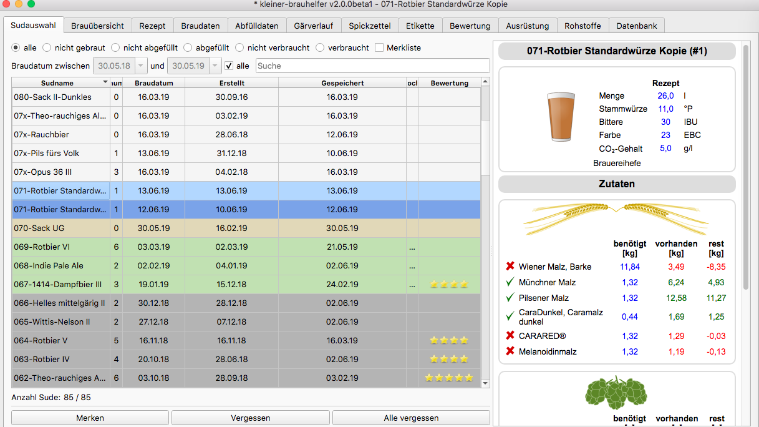Click the beer glass icon in recipe panel
The image size is (759, 427).
(562, 117)
